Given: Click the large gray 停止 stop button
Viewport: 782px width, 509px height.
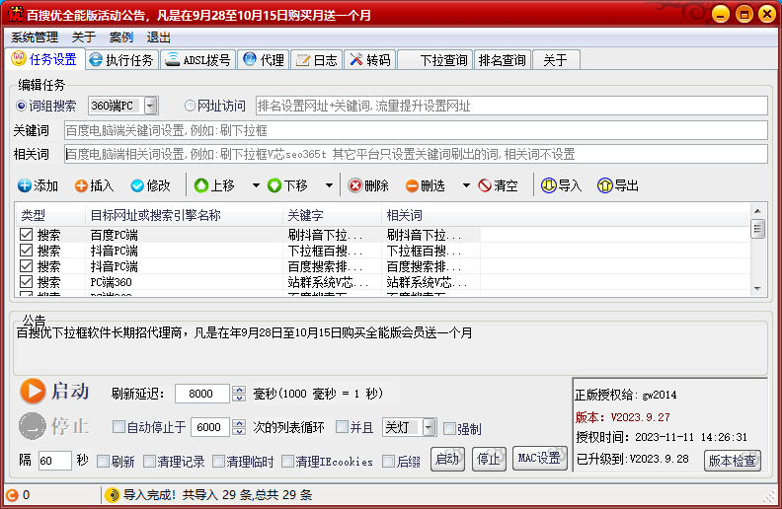Looking at the screenshot, I should point(55,426).
